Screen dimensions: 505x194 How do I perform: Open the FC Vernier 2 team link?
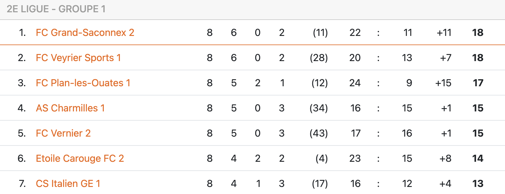63,133
